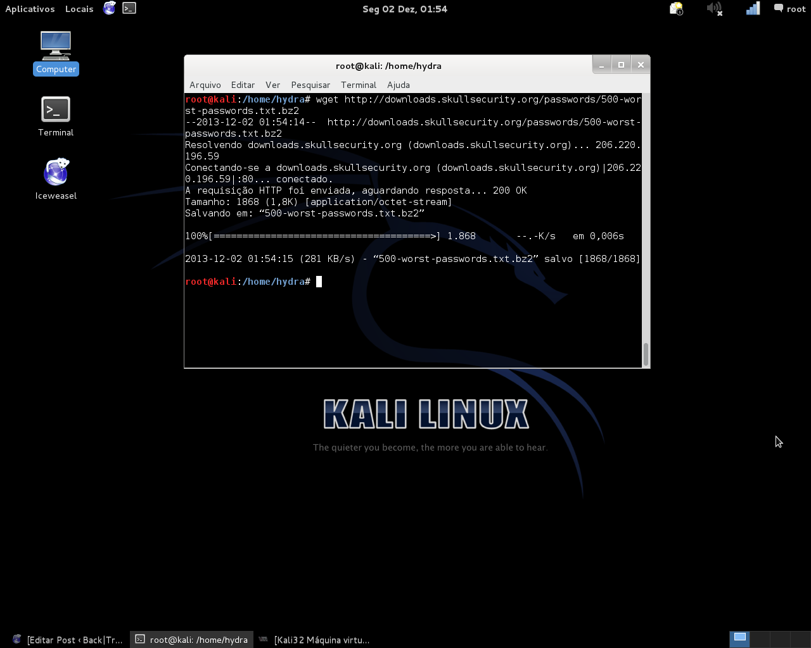Open the Editar menu in terminal
This screenshot has height=648, width=811.
tap(243, 85)
